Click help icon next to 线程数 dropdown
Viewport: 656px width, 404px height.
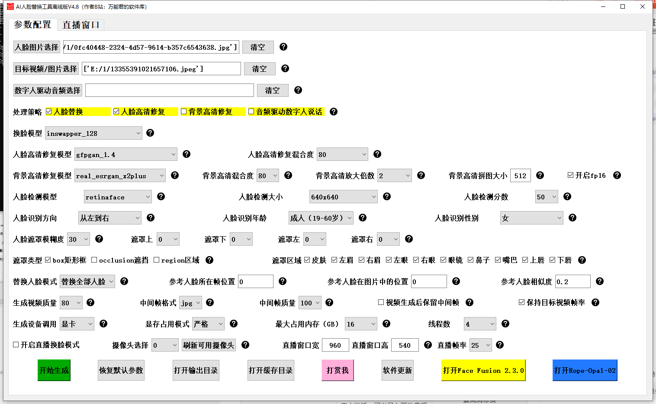pyautogui.click(x=505, y=324)
